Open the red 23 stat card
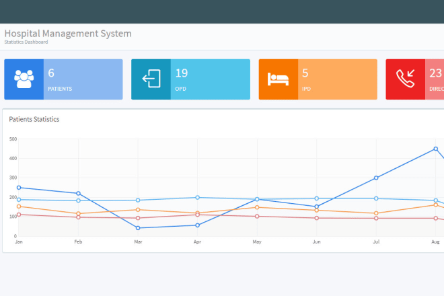444x296 pixels. tap(415, 79)
